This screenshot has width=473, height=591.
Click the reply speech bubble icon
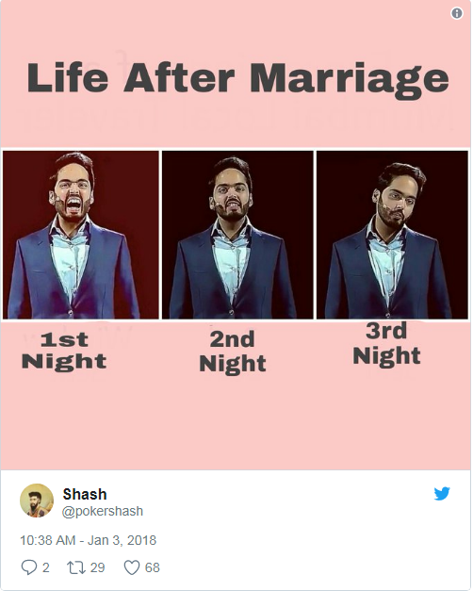pyautogui.click(x=28, y=566)
